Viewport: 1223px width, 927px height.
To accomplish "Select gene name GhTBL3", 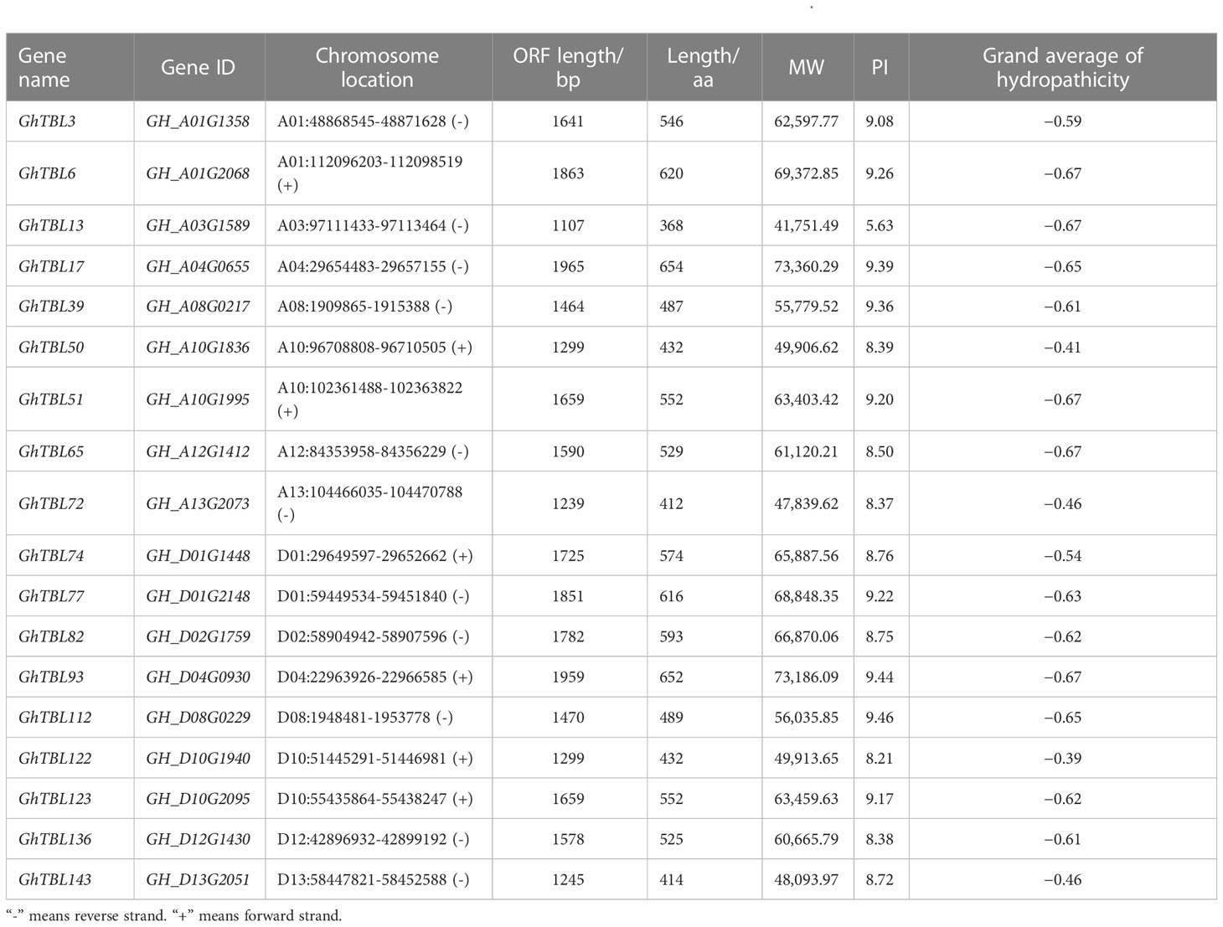I will tap(47, 121).
